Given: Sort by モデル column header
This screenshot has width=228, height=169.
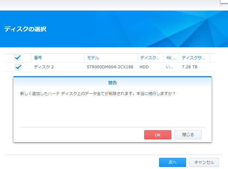Looking at the screenshot, I should click(111, 58).
